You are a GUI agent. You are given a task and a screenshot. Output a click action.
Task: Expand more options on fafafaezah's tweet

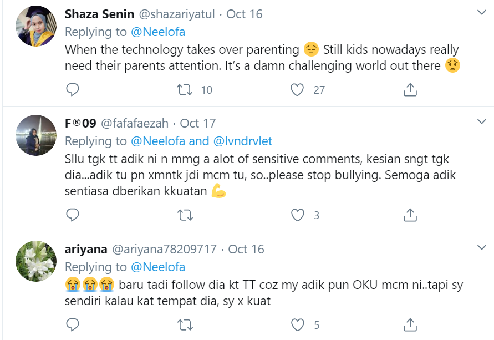(481, 121)
